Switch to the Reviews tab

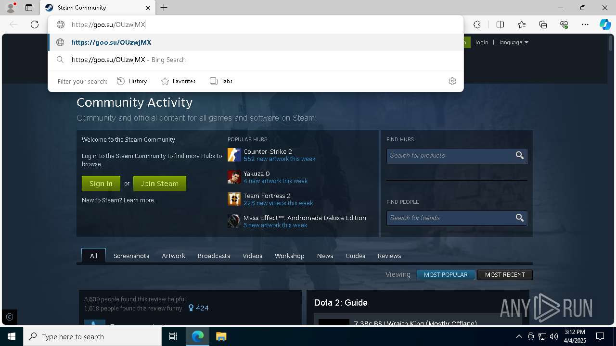pos(389,256)
